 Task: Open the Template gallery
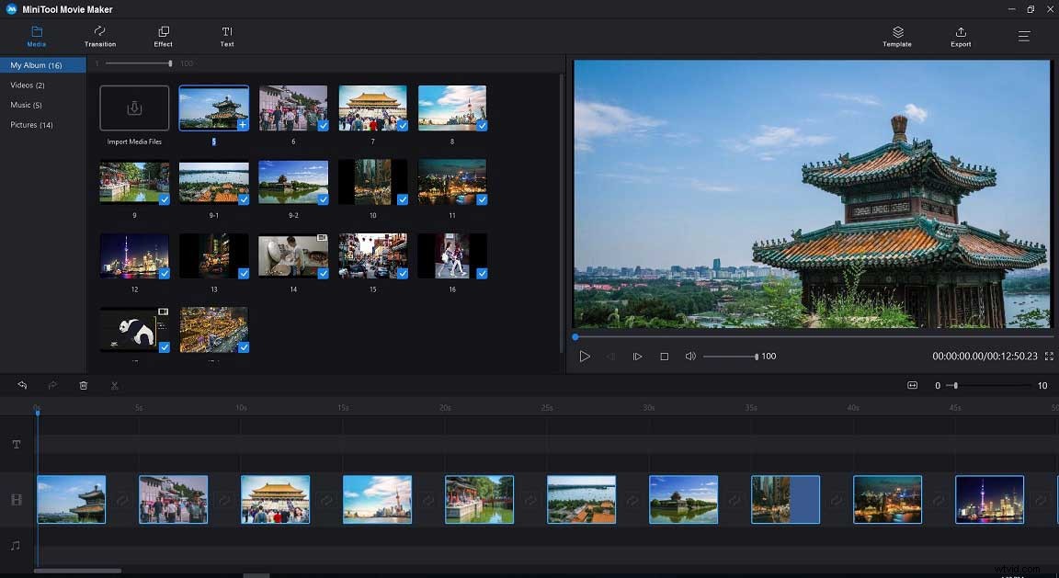[896, 37]
